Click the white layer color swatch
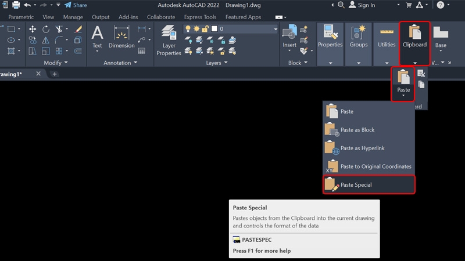Image resolution: width=465 pixels, height=261 pixels. click(214, 28)
